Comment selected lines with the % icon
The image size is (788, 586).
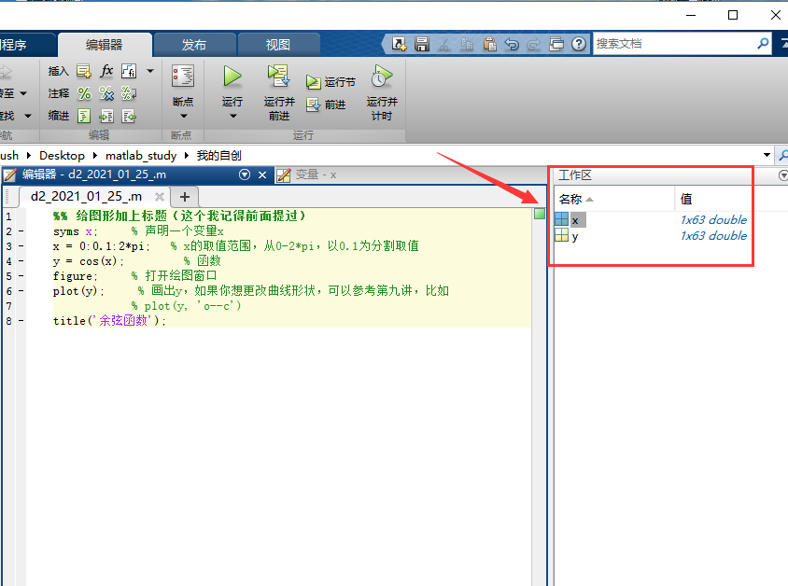click(84, 93)
